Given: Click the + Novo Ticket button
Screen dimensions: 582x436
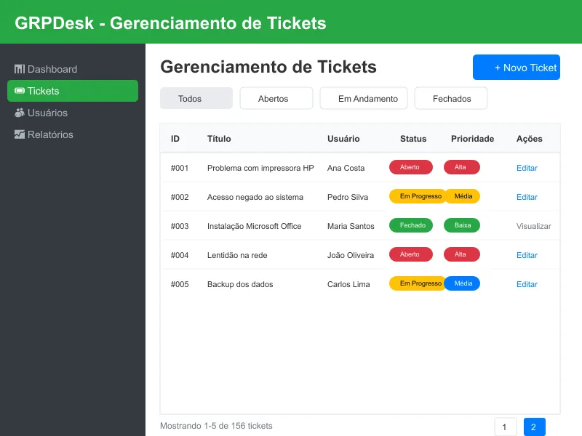Looking at the screenshot, I should coord(517,67).
